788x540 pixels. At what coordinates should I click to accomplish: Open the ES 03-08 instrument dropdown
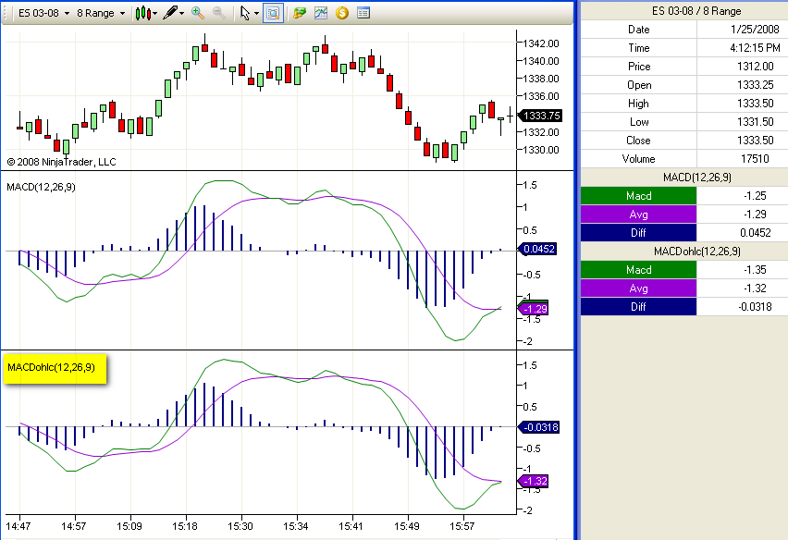pyautogui.click(x=43, y=13)
